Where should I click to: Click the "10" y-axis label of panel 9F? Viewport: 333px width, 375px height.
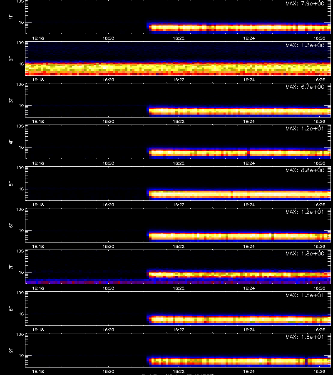point(21,356)
